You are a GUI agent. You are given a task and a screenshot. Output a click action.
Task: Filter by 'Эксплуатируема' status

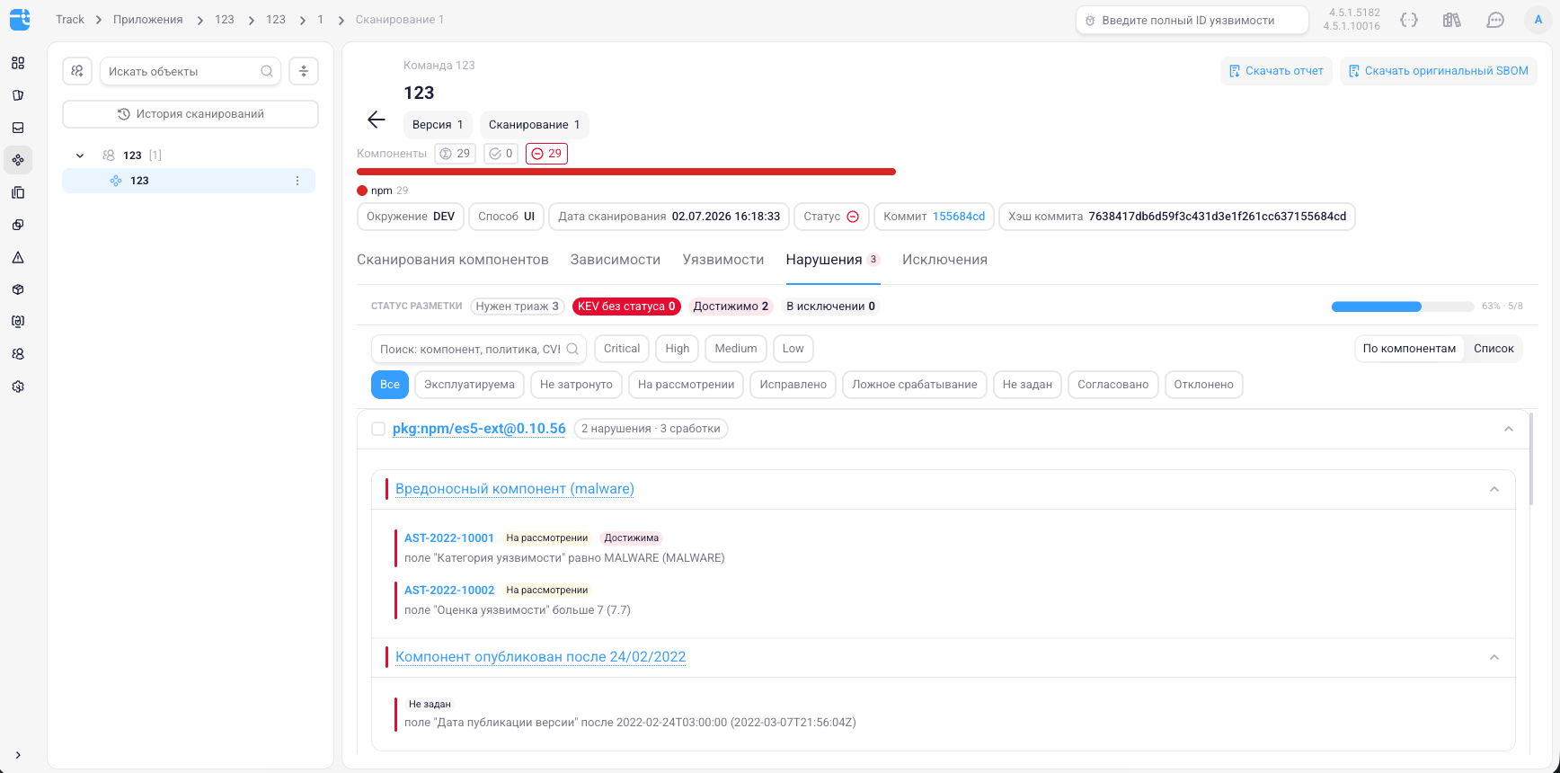(x=469, y=385)
